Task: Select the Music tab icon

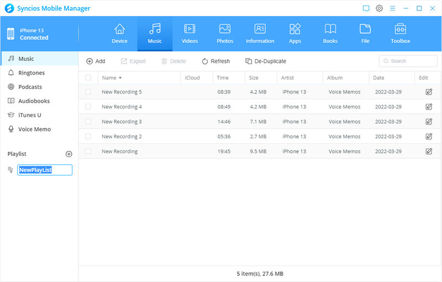Action: tap(155, 29)
